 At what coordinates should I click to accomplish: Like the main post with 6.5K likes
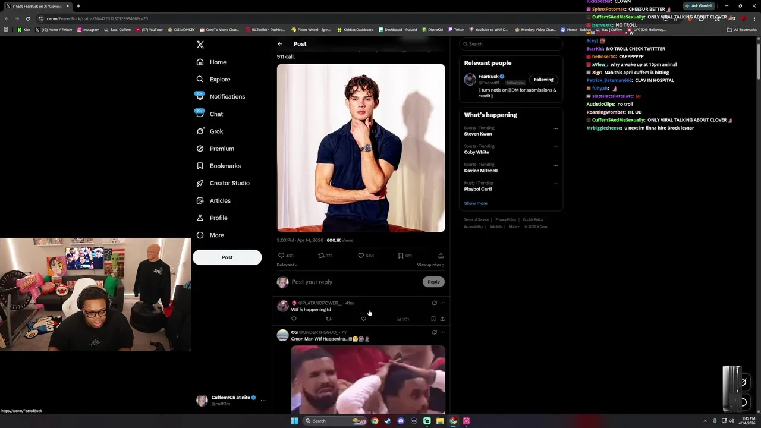[x=366, y=256]
